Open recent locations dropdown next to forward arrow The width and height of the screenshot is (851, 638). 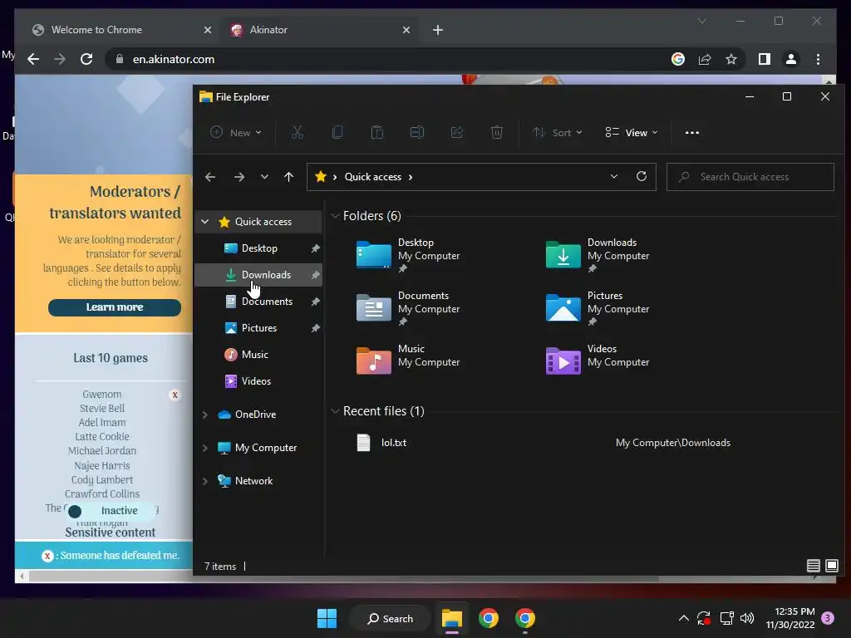click(264, 177)
